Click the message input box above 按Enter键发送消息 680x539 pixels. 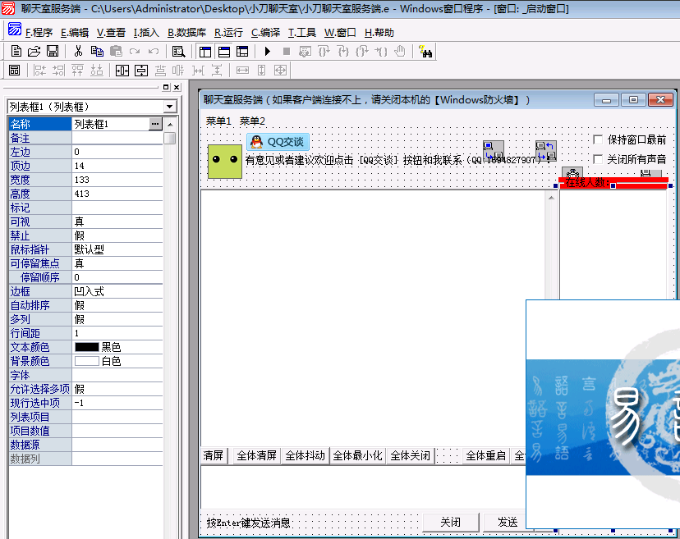click(x=364, y=486)
